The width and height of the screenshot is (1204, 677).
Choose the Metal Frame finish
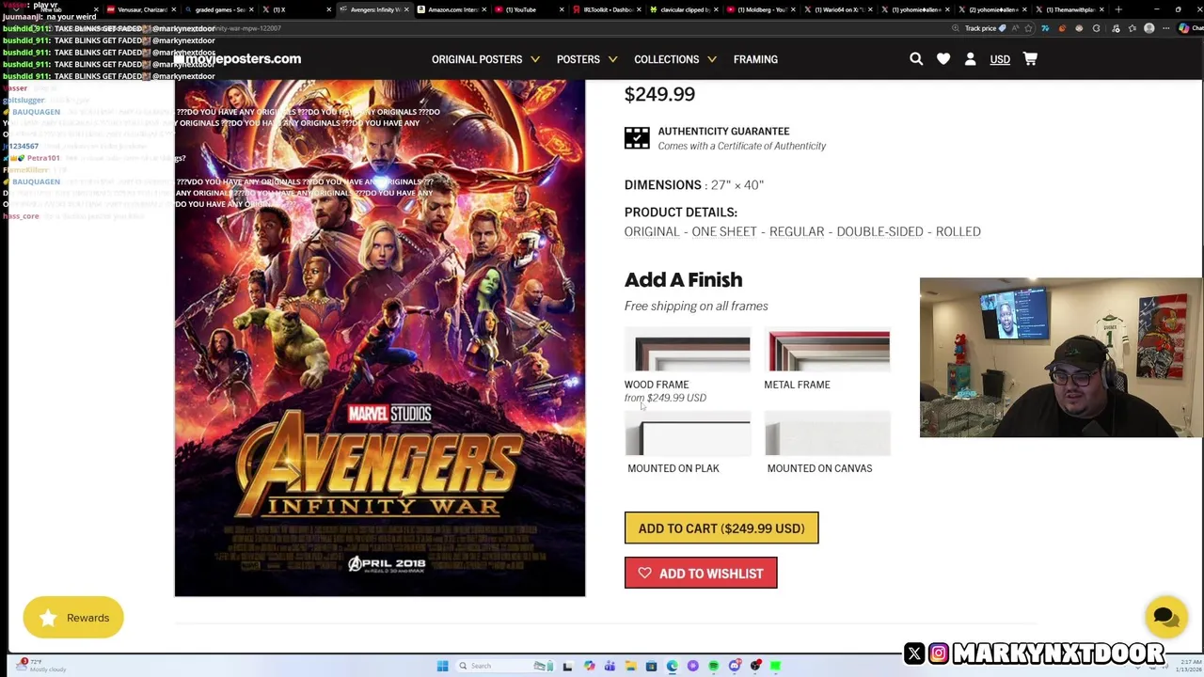[x=827, y=359]
